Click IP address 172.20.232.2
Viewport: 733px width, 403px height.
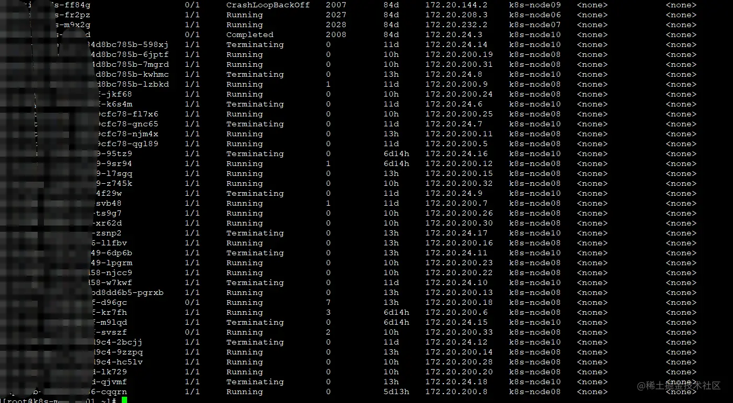456,25
